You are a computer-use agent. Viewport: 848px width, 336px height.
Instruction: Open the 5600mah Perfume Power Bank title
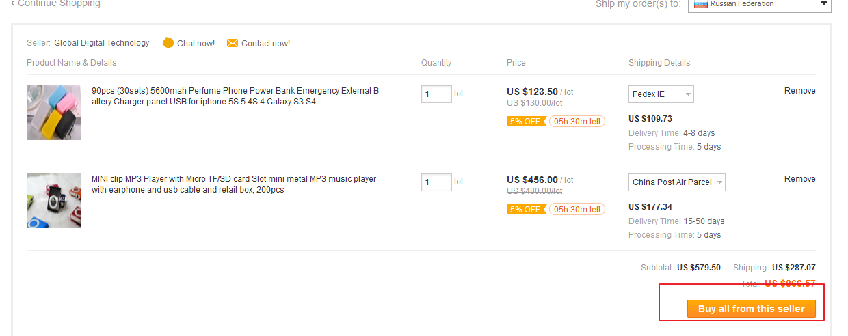(235, 96)
